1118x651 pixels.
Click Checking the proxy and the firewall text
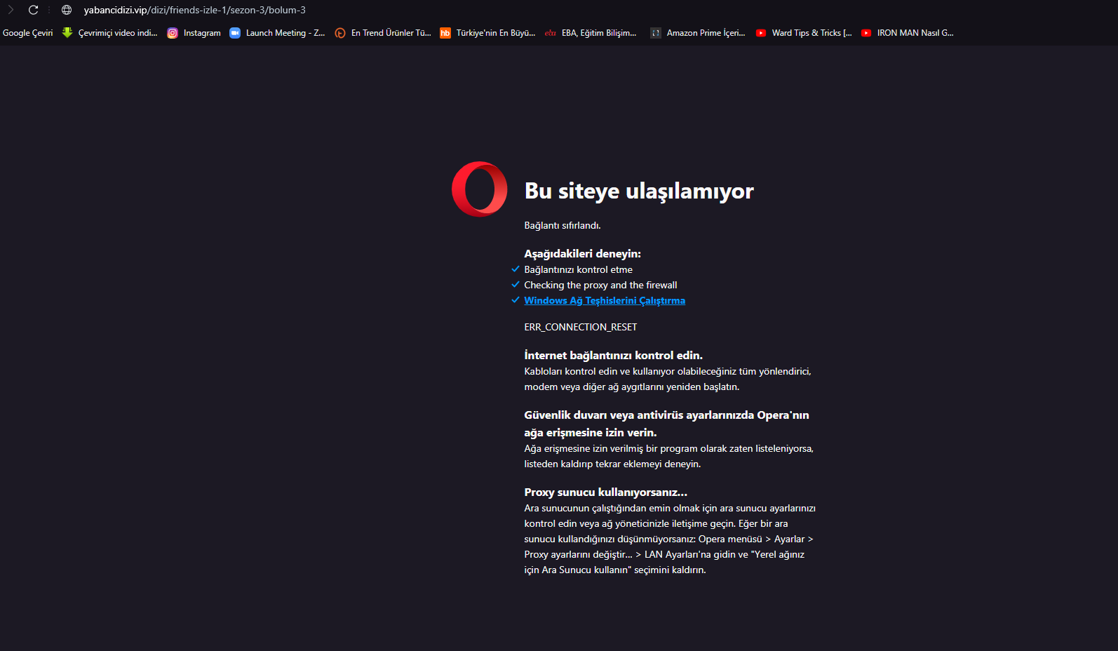(600, 285)
